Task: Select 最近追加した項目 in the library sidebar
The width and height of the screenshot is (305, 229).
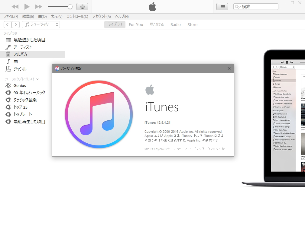Action: [32, 40]
